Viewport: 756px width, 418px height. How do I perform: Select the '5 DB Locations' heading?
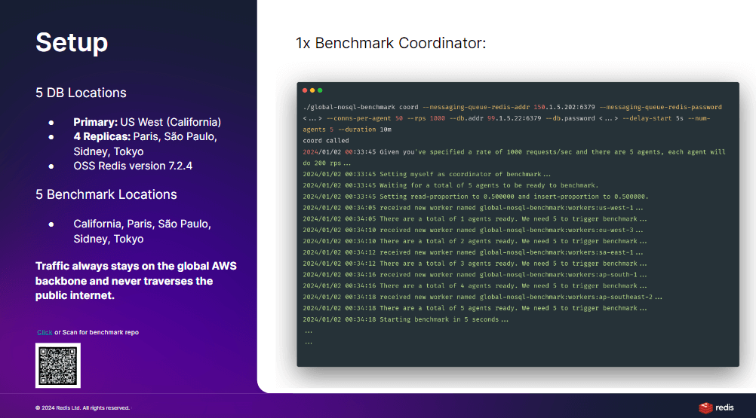pyautogui.click(x=81, y=93)
